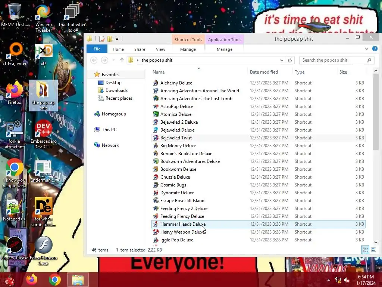Image resolution: width=382 pixels, height=287 pixels.
Task: Sort by Date modified column header
Action: 270,72
